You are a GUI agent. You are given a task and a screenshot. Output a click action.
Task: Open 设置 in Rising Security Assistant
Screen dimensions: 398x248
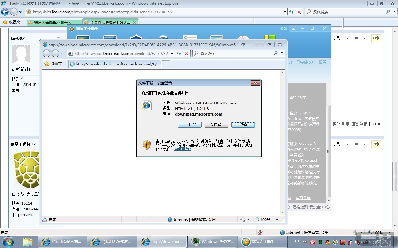click(323, 62)
